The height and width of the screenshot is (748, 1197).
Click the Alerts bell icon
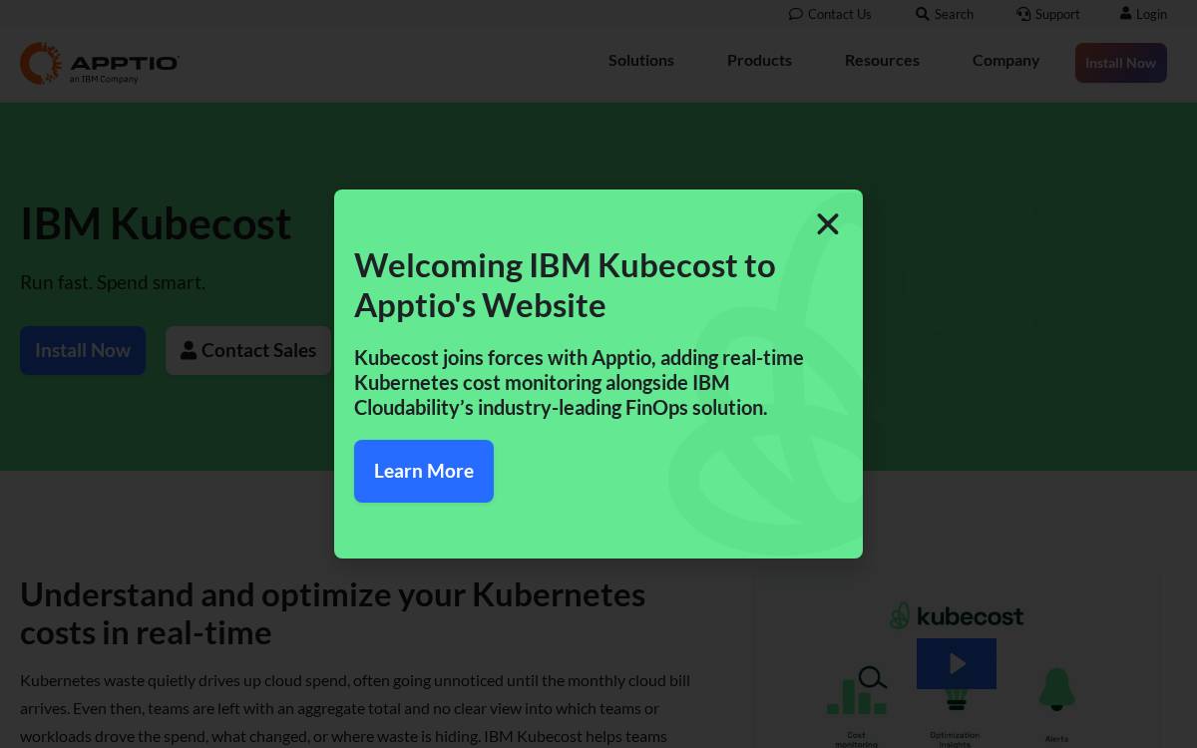[x=1056, y=689]
